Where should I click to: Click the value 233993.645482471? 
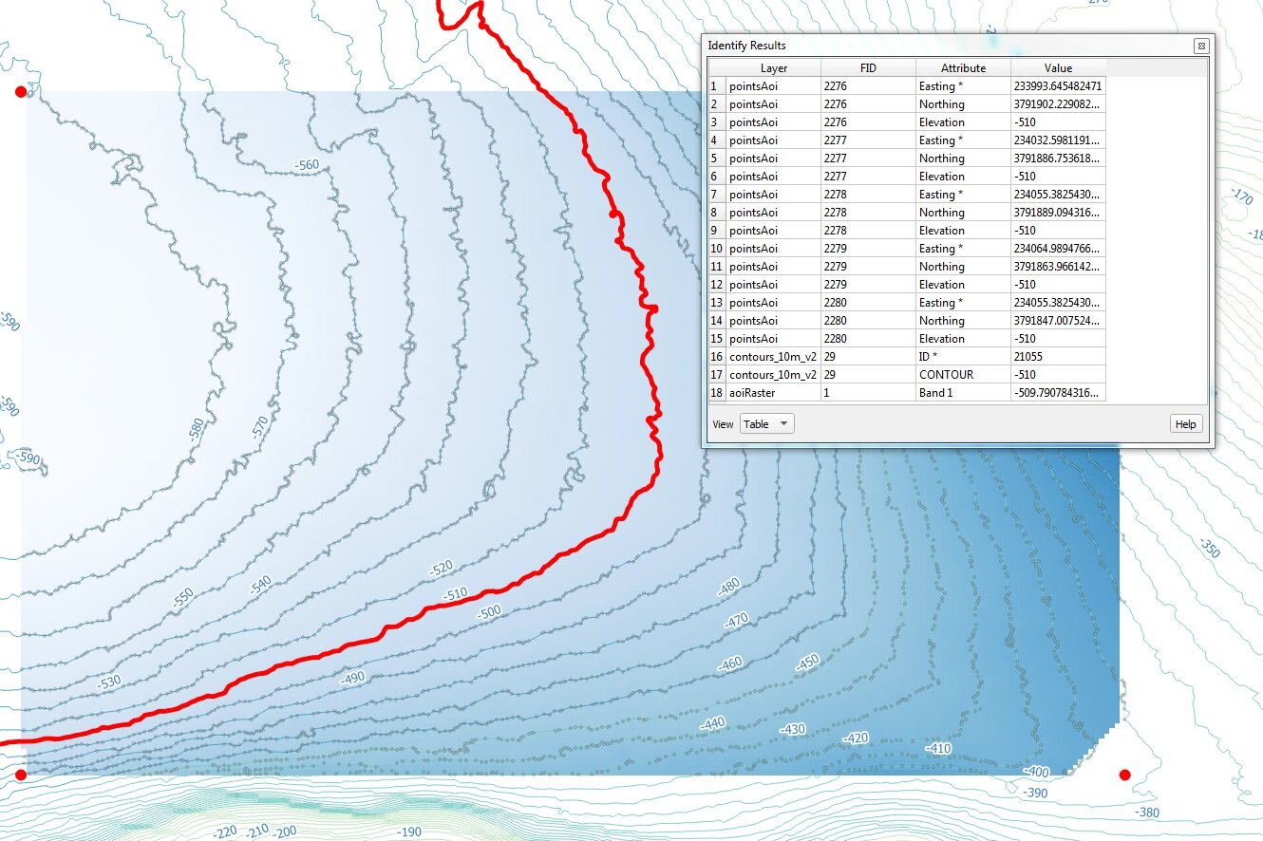[1058, 85]
